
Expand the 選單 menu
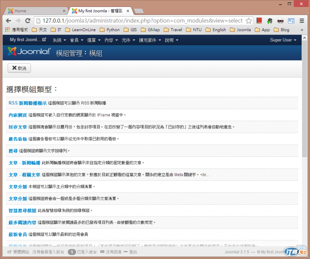pyautogui.click(x=94, y=40)
